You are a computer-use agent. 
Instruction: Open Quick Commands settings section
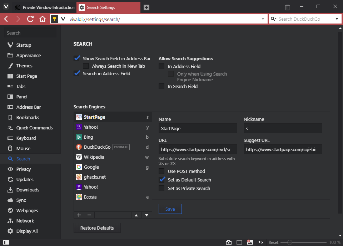tap(30, 128)
